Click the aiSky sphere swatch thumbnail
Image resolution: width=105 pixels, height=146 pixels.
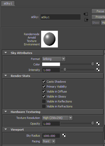(49, 39)
